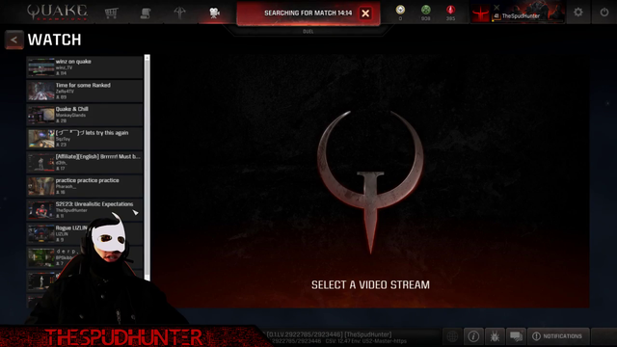Open the settings gear
Viewport: 617px width, 347px height.
tap(578, 13)
